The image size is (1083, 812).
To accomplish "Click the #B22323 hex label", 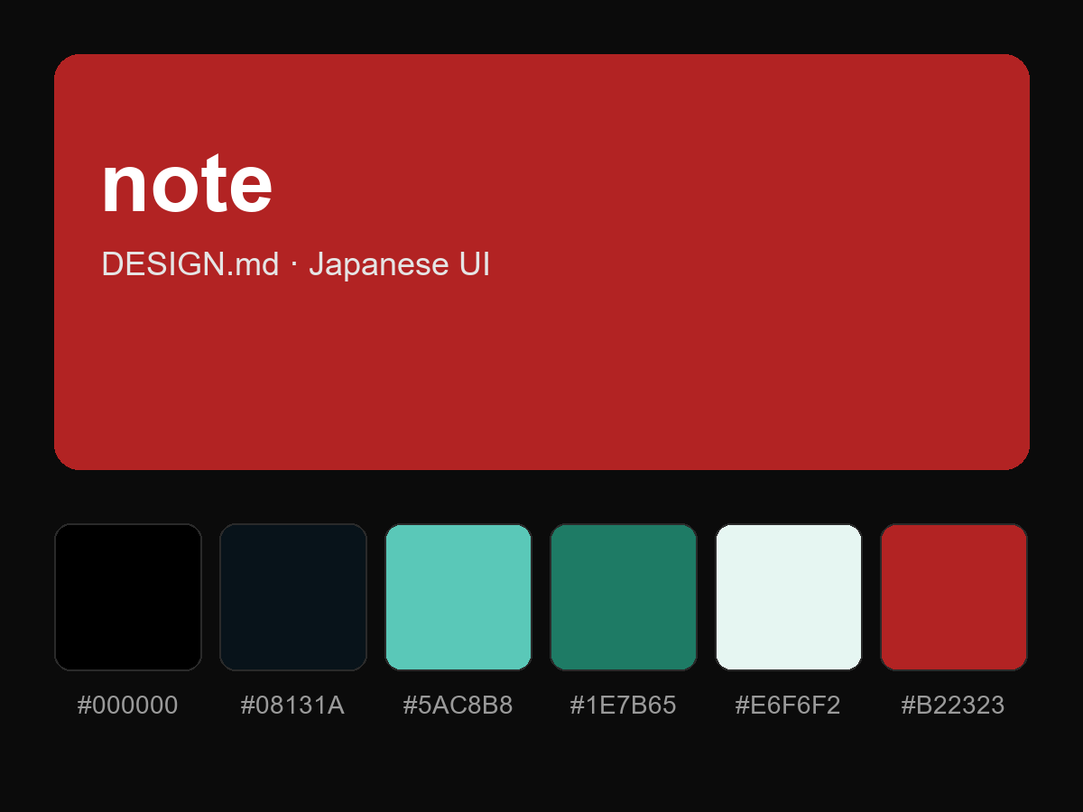I will click(x=953, y=706).
